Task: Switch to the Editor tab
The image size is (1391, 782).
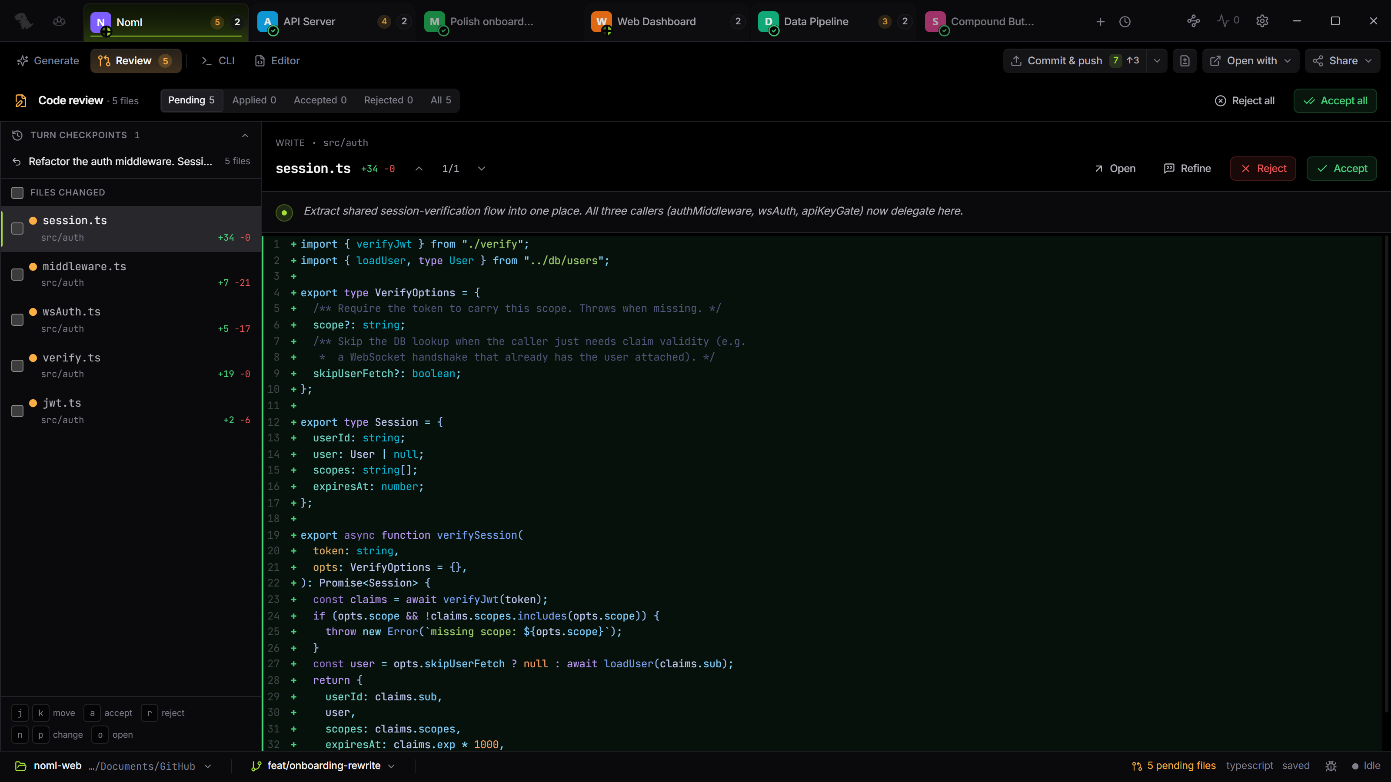Action: coord(278,61)
